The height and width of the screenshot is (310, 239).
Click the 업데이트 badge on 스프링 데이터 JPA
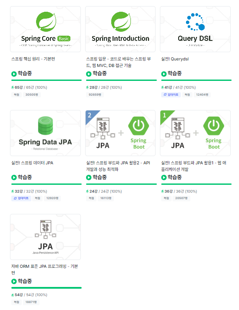tap(21, 198)
